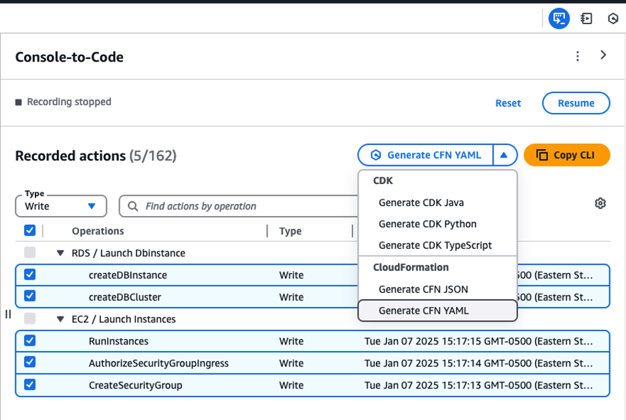Click the search magnifier in the actions filter
Image resolution: width=626 pixels, height=420 pixels.
pos(134,205)
